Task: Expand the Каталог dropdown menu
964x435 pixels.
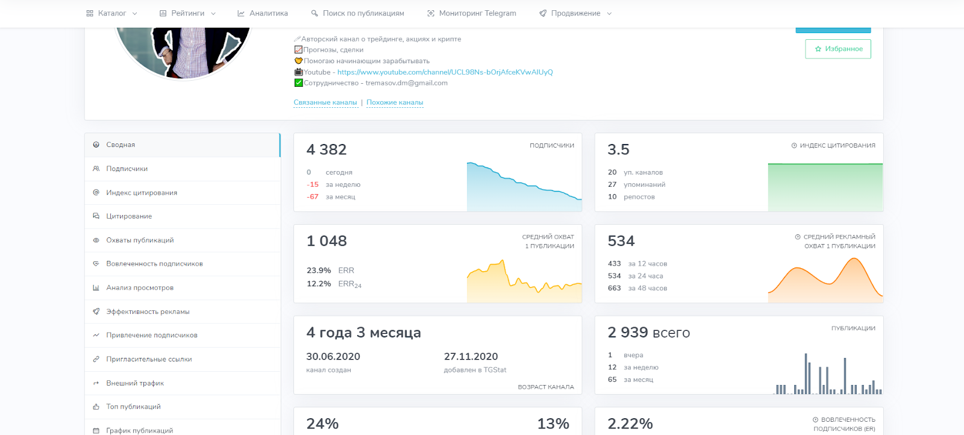Action: click(x=112, y=13)
